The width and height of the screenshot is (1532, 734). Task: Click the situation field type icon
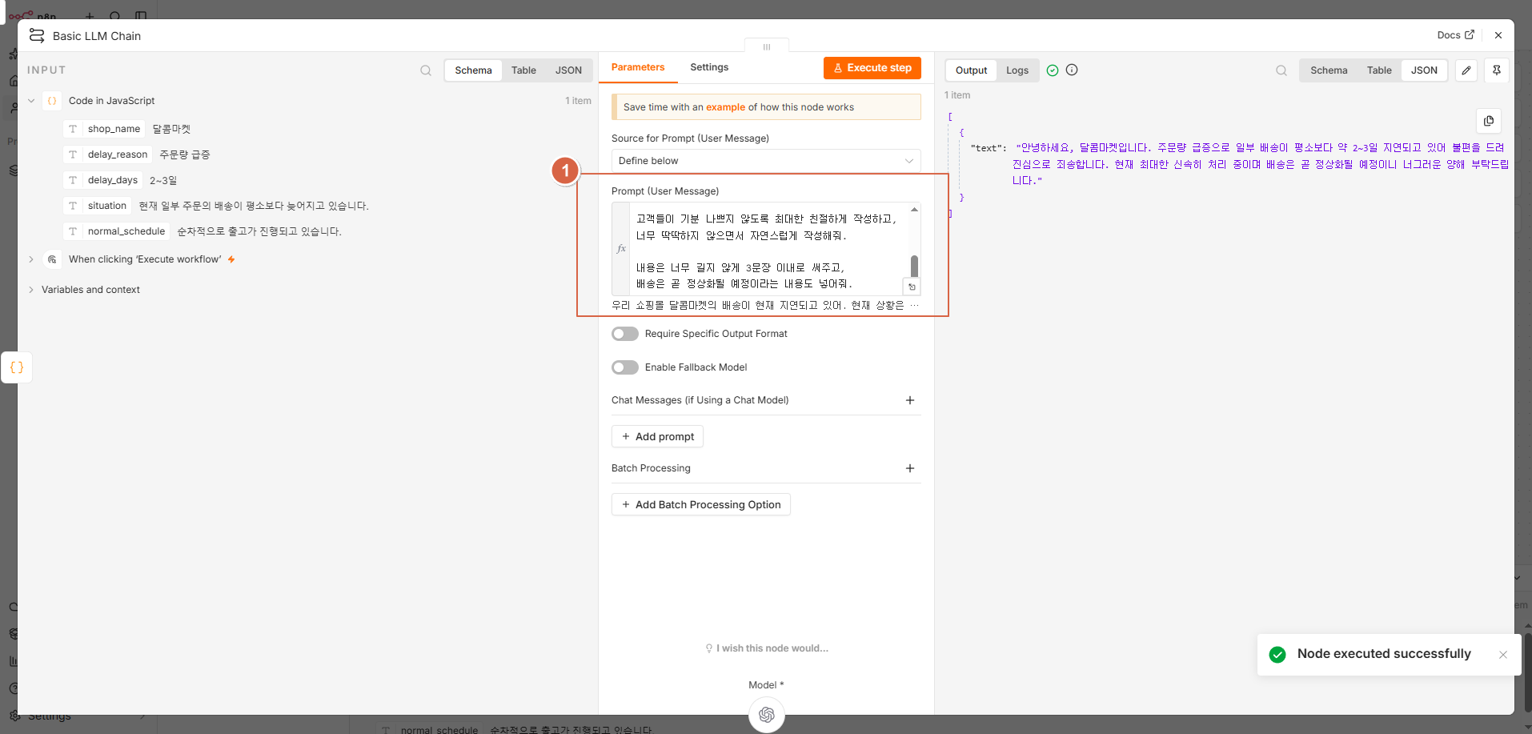click(73, 206)
